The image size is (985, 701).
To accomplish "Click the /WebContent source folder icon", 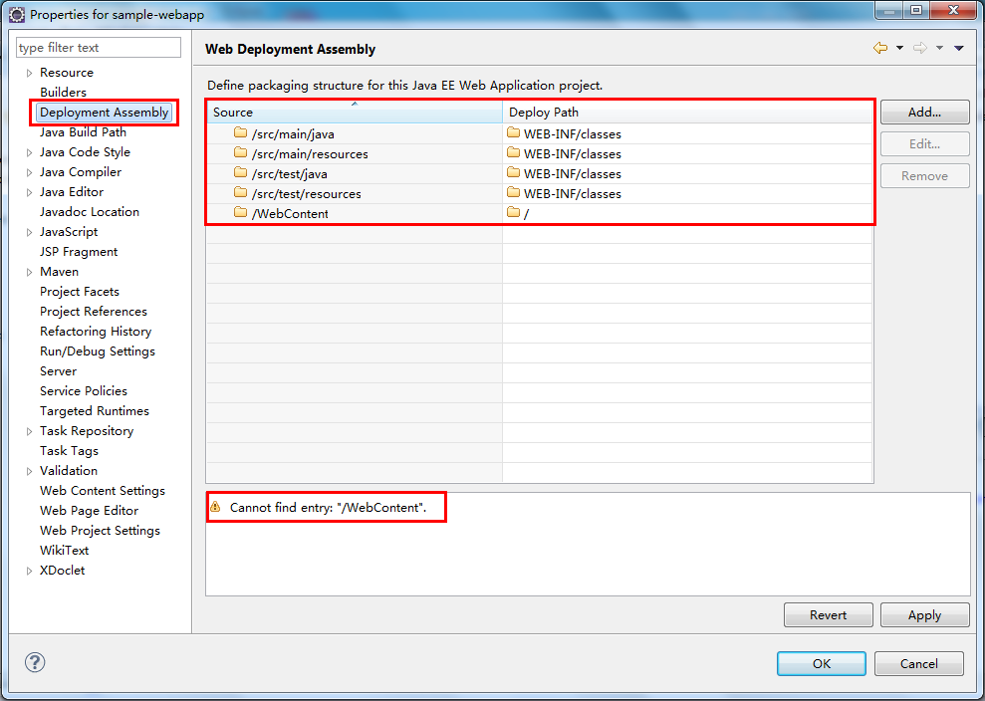I will click(x=240, y=213).
